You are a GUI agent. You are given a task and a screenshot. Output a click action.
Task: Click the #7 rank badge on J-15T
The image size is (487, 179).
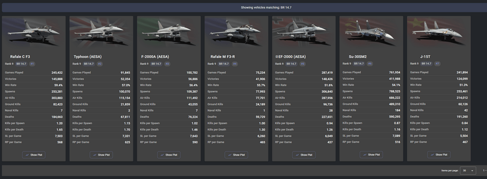(437, 64)
